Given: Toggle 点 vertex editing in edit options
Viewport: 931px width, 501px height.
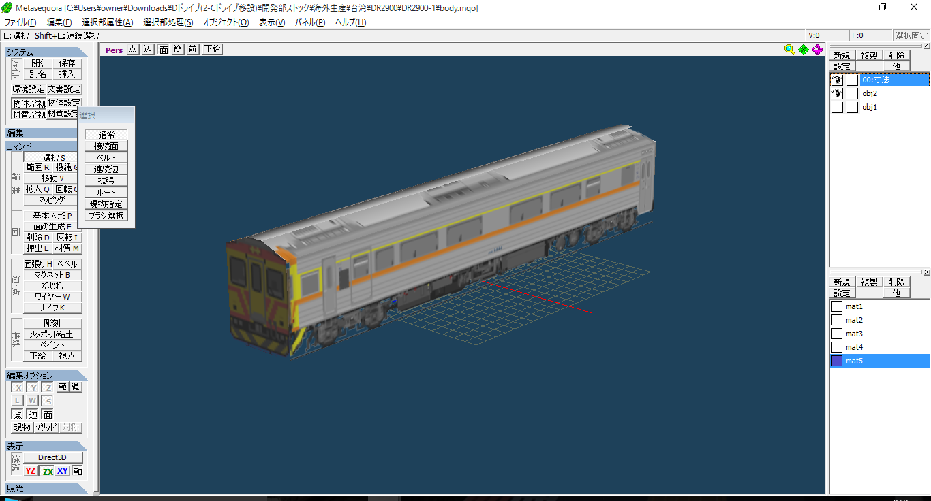Looking at the screenshot, I should [18, 415].
